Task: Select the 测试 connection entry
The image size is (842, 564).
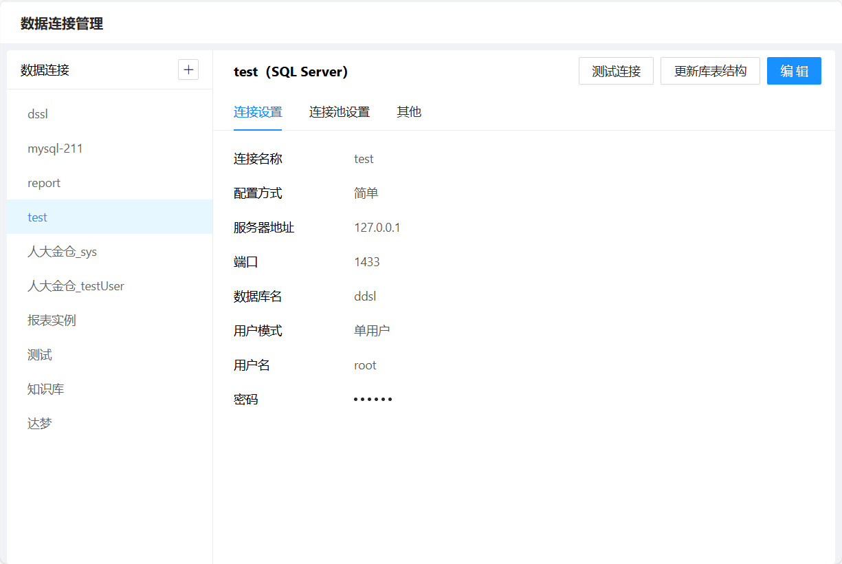Action: [40, 355]
